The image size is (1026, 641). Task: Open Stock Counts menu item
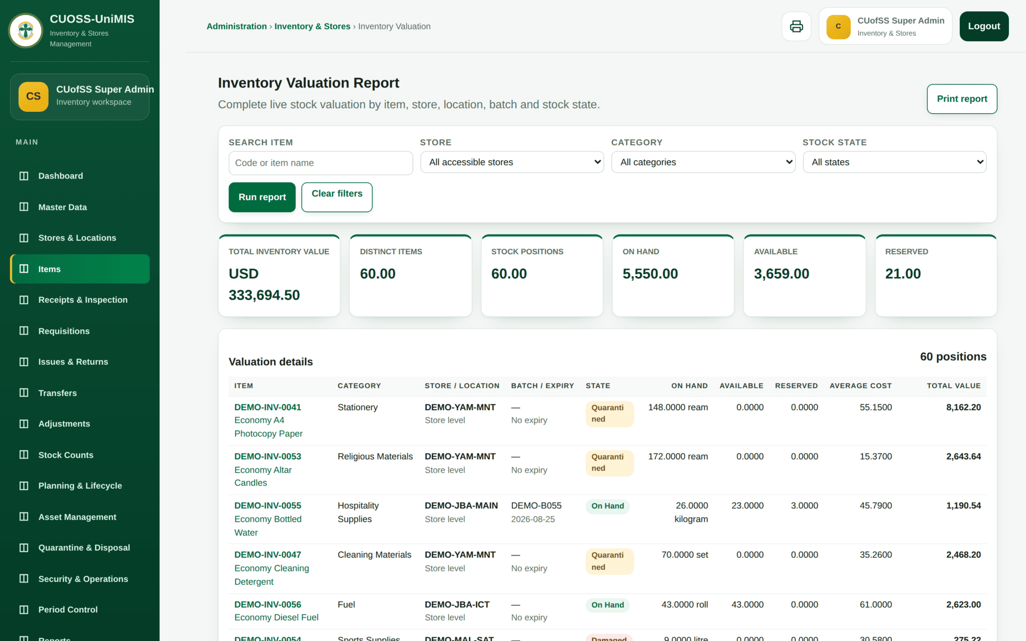pyautogui.click(x=80, y=455)
